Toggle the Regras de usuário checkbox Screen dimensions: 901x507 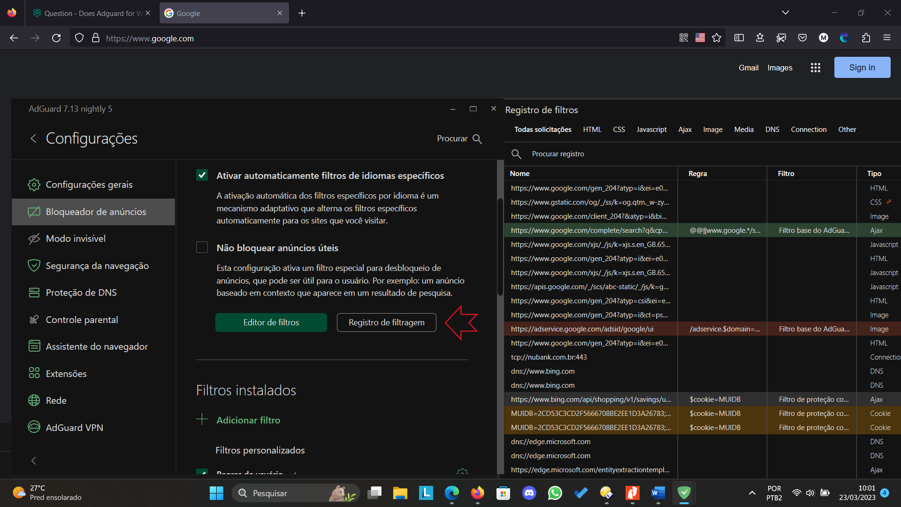point(202,471)
